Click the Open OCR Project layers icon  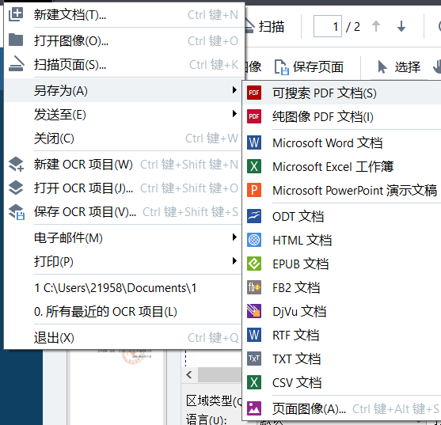[x=16, y=188]
